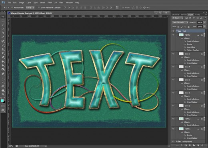208x148 pixels.
Task: Click the Warped Ornate Text document tab title
Action: coord(32,13)
